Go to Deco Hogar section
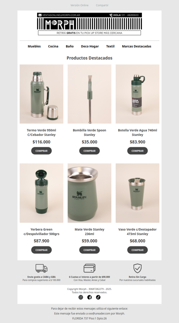 pos(90,46)
